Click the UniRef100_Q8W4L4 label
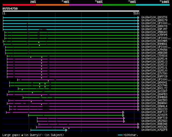This screenshot has height=137, width=172. click(154, 106)
